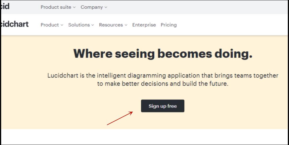Go to the Enterprise page
Screen dimensions: 289x145
coord(144,25)
